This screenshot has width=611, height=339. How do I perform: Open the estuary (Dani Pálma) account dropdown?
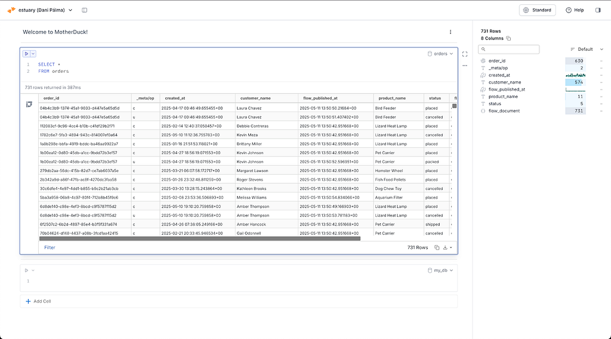(x=45, y=10)
